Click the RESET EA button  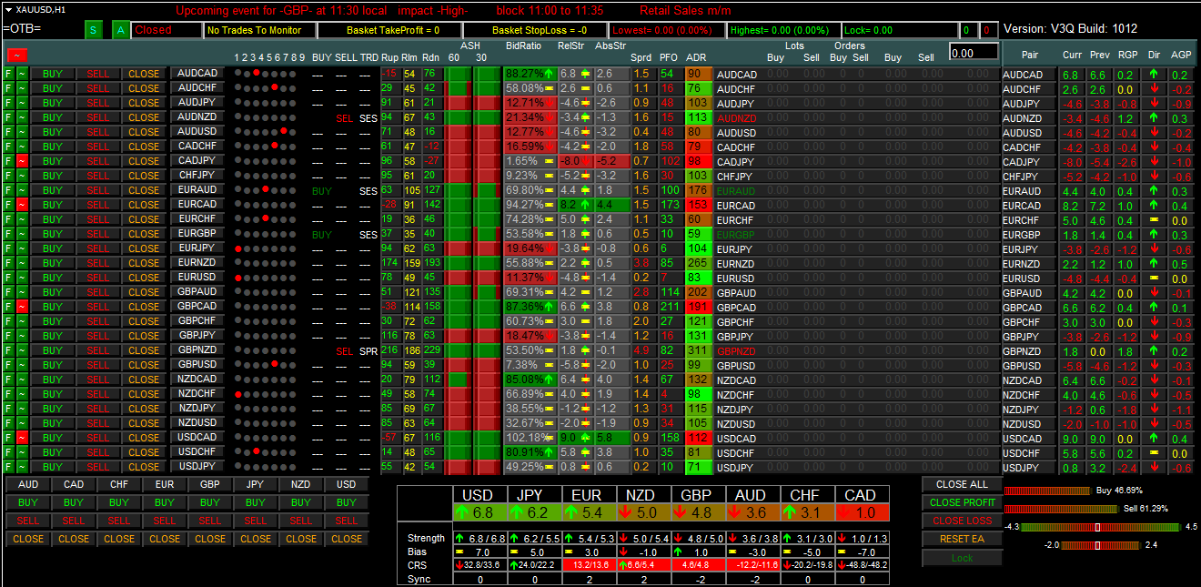point(962,539)
